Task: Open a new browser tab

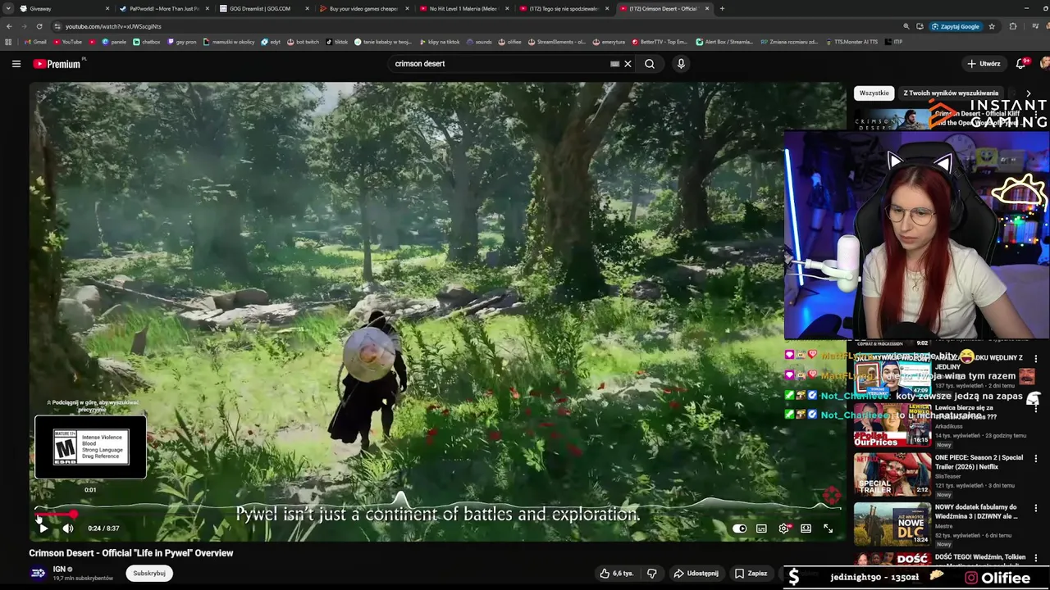Action: pos(722,8)
